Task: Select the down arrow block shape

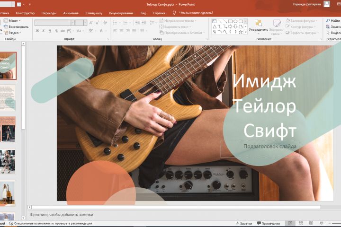Action: [x=235, y=26]
